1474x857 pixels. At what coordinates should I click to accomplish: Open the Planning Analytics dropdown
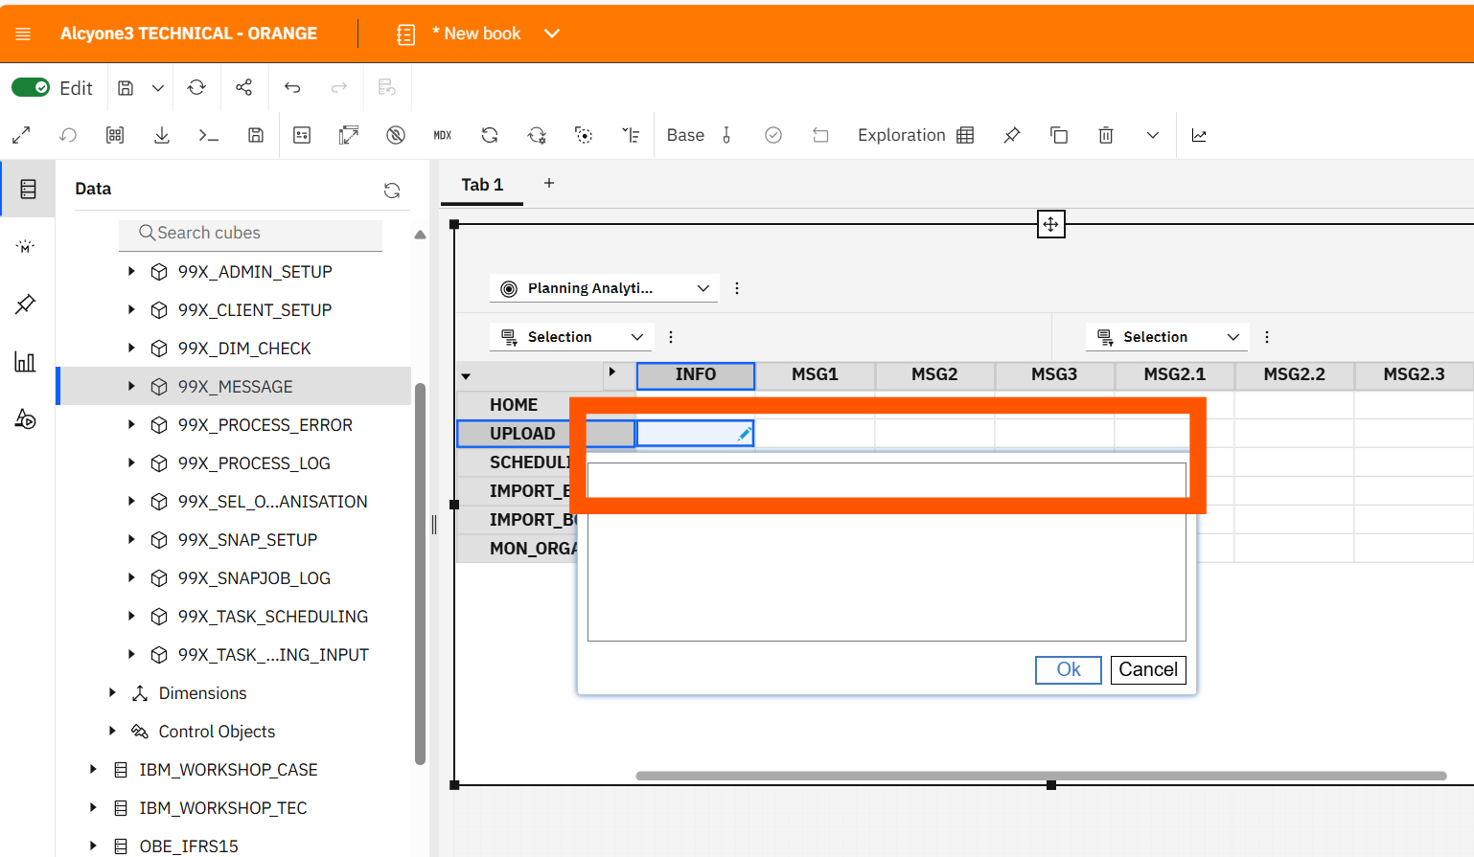(604, 288)
